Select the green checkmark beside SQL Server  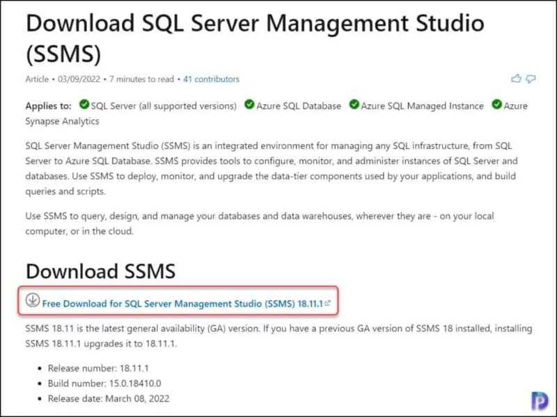(84, 106)
